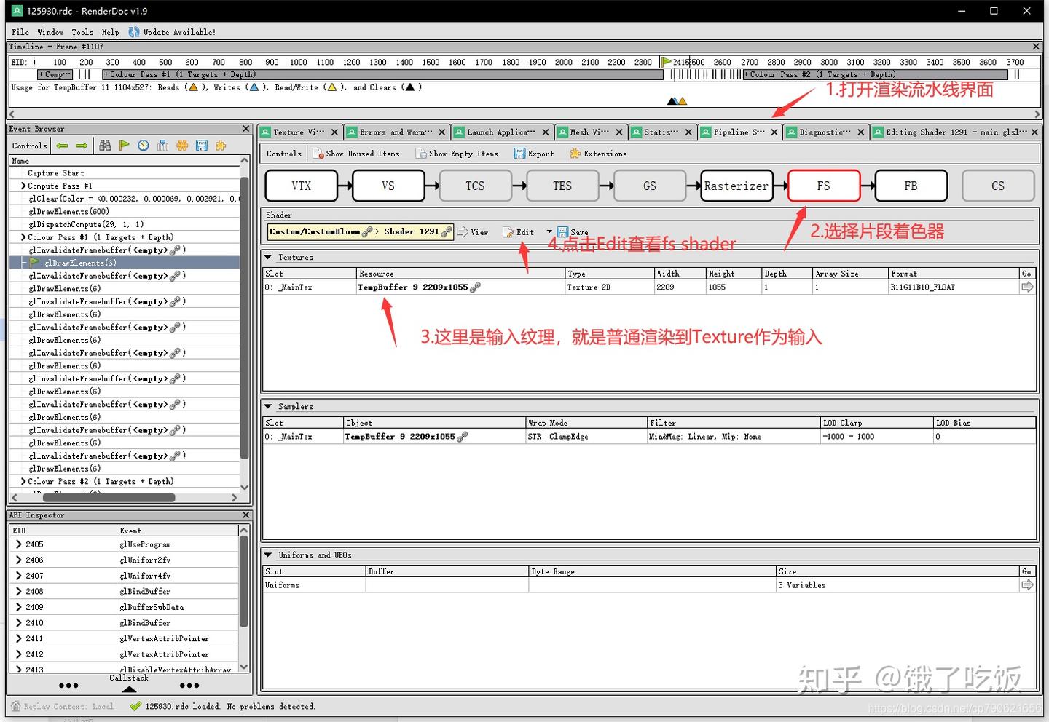Click the save icon in the Event Browser toolbar

pyautogui.click(x=202, y=146)
